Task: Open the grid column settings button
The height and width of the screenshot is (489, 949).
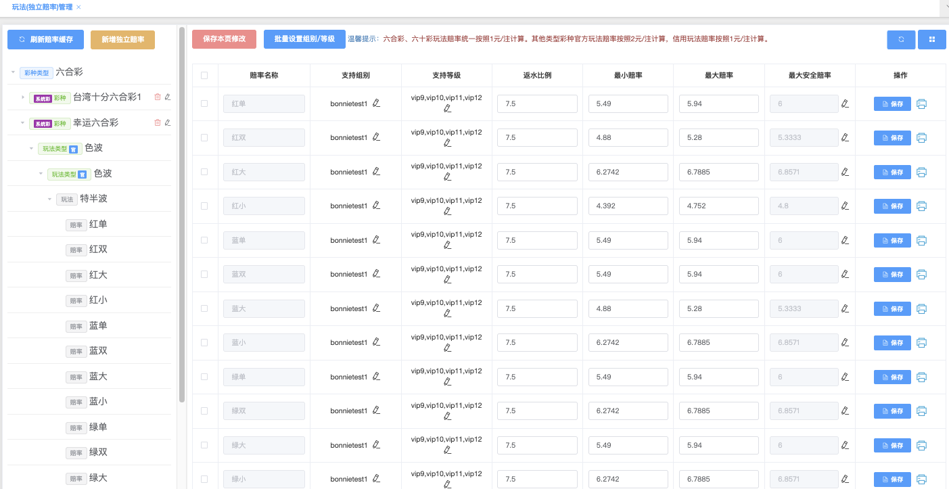Action: click(x=931, y=39)
